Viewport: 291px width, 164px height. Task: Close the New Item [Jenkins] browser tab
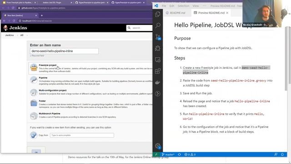point(36,15)
